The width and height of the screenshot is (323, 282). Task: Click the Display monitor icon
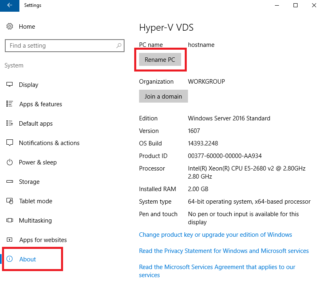pyautogui.click(x=9, y=84)
